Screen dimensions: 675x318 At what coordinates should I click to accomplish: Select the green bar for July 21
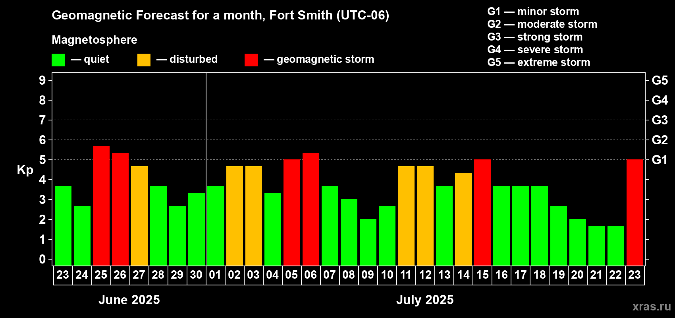coord(597,246)
